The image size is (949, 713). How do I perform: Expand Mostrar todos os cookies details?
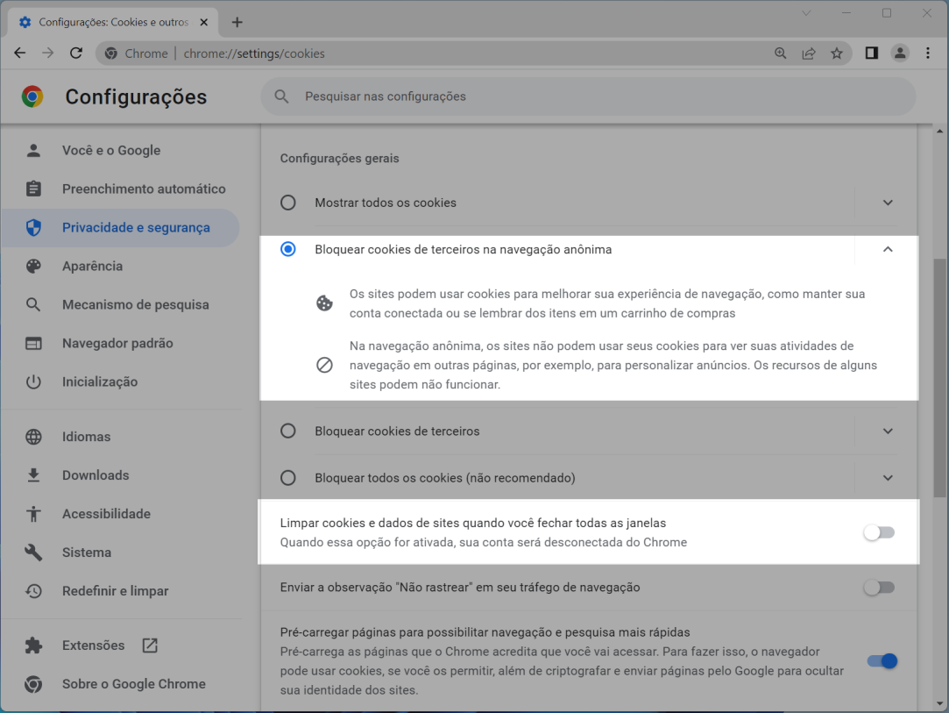[888, 203]
